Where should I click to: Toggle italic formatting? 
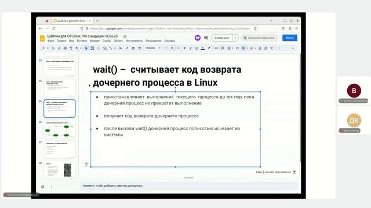191,48
